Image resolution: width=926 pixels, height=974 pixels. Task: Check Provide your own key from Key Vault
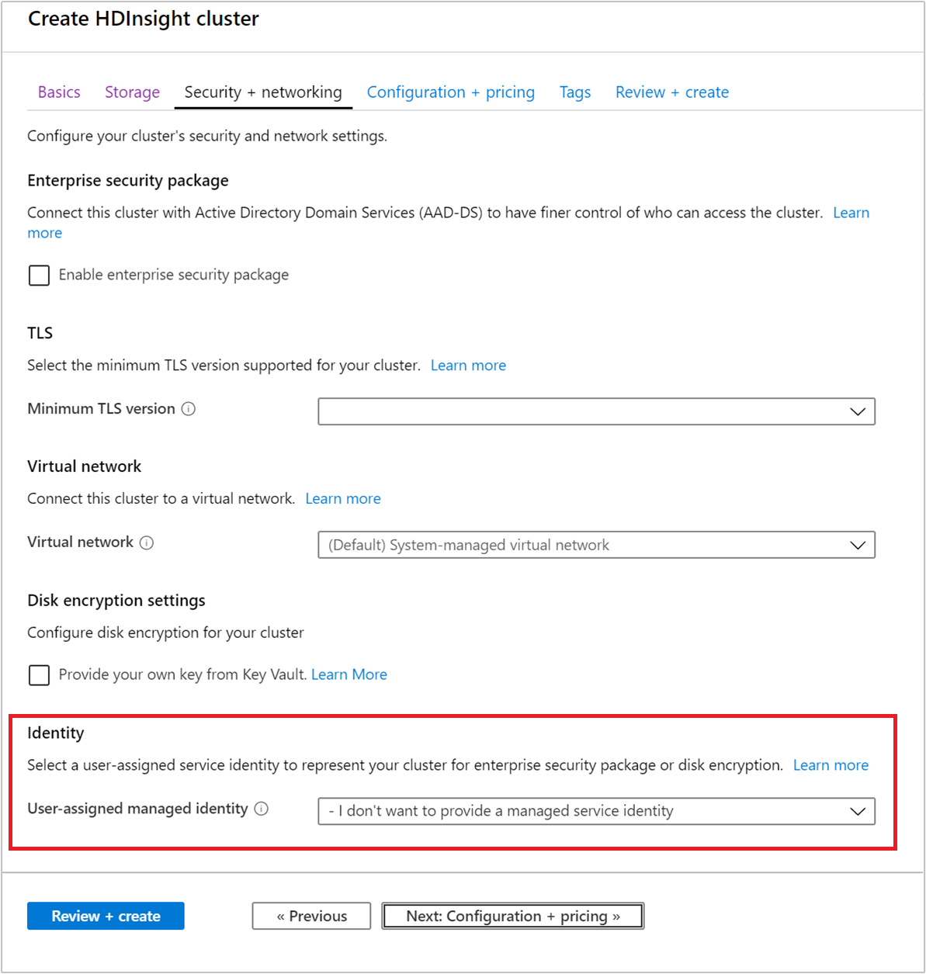39,675
